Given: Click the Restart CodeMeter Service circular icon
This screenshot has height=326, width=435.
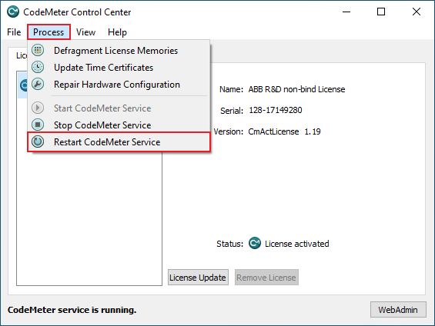Looking at the screenshot, I should point(38,141).
